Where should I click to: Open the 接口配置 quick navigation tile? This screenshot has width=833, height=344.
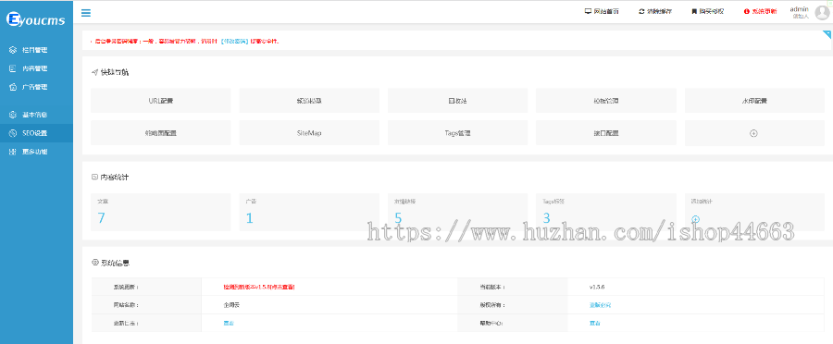[x=605, y=133]
